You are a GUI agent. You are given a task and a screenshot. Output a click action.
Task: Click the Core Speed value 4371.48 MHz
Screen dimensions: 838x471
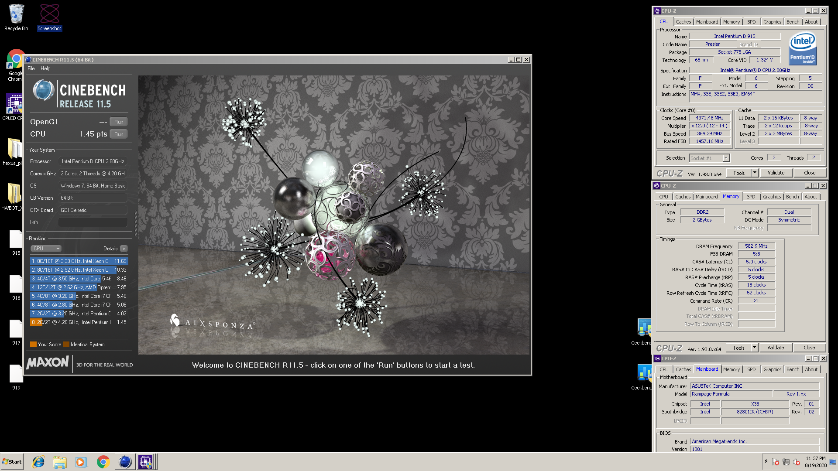pyautogui.click(x=709, y=118)
